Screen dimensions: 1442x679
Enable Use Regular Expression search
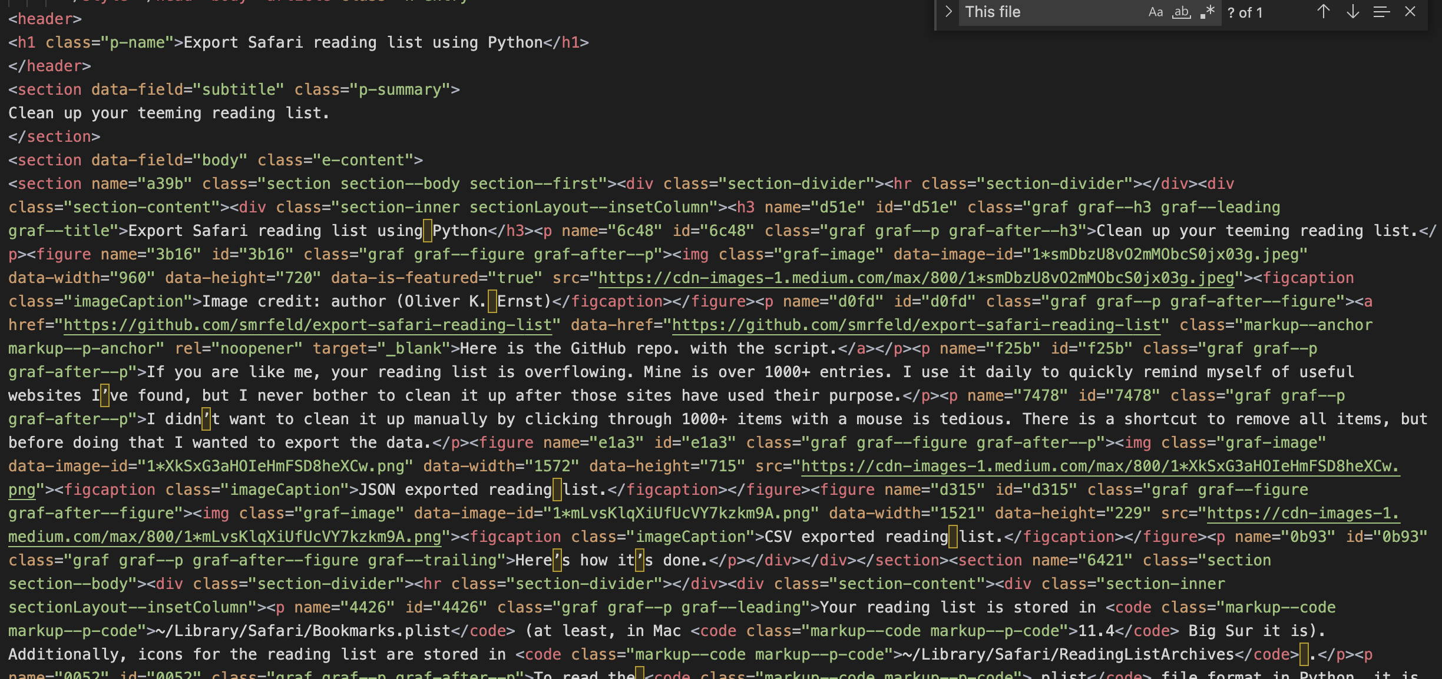point(1207,12)
